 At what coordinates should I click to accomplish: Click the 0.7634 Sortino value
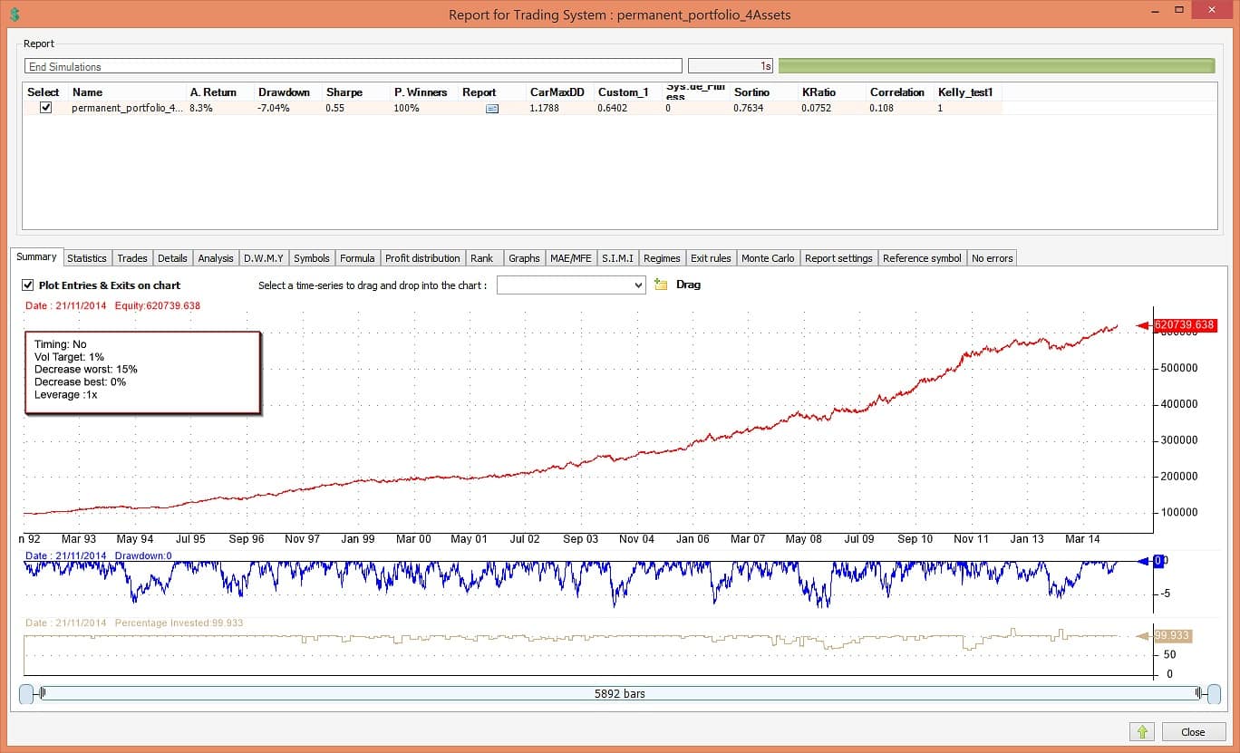tap(749, 108)
